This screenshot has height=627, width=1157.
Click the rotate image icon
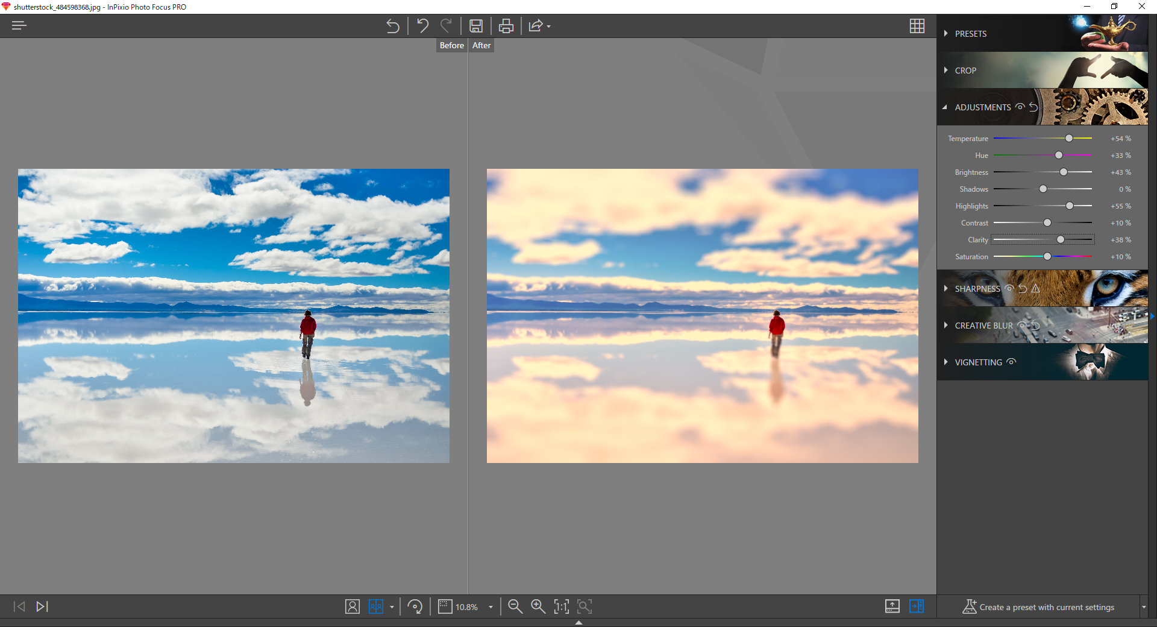(415, 607)
